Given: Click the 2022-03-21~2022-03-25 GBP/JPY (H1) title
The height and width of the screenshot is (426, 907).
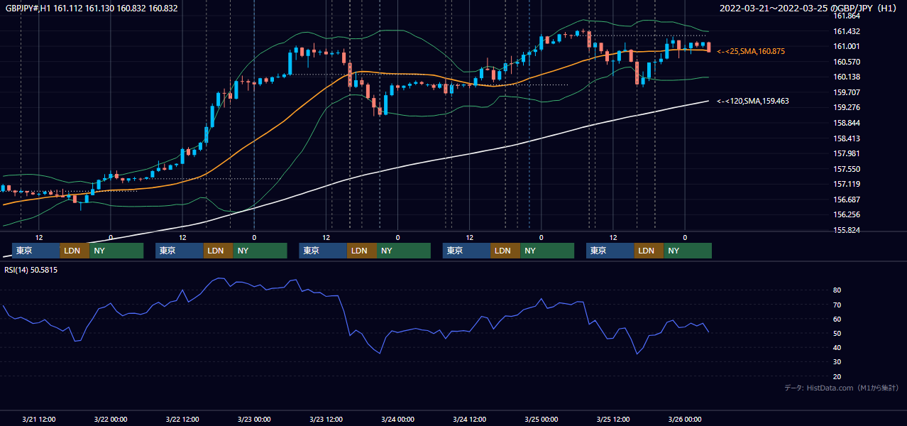Looking at the screenshot, I should tap(809, 8).
